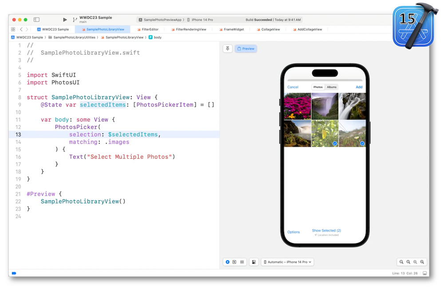Image resolution: width=444 pixels, height=287 pixels.
Task: Click the #Preview macro on line 21
Action: click(x=41, y=194)
